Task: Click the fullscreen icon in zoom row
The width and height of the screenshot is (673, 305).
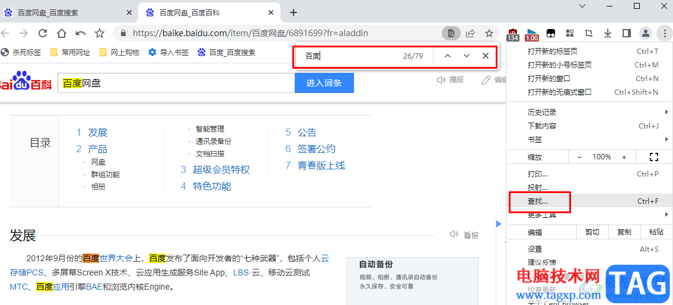Action: pyautogui.click(x=653, y=156)
